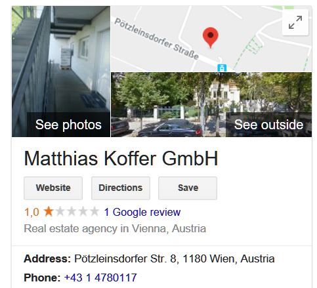Viewport: 317px width, 288px height.
Task: Call phone number +43 1 4780117
Action: [100, 278]
